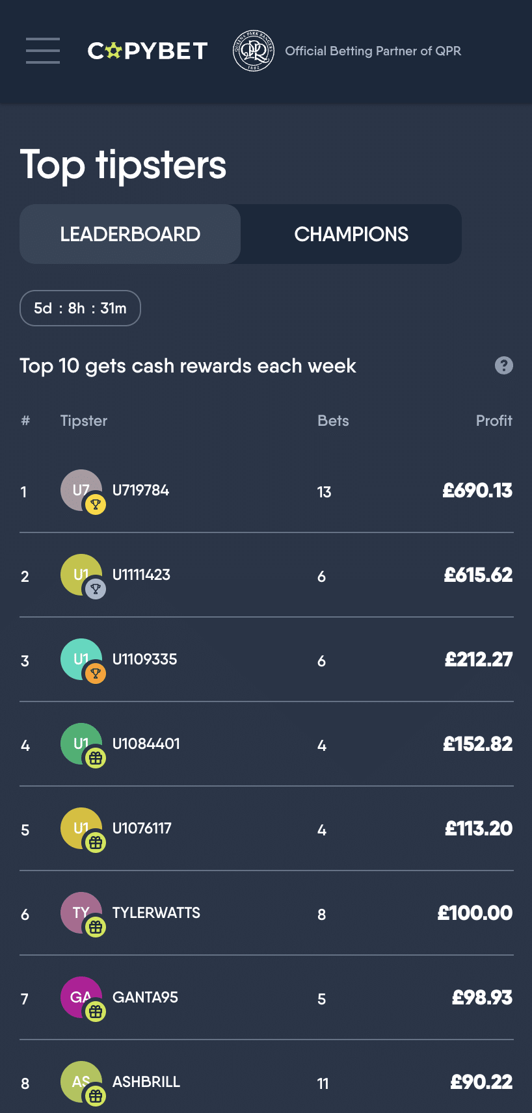Screen dimensions: 532x1113
Task: Open the hamburger navigation menu
Action: [42, 51]
